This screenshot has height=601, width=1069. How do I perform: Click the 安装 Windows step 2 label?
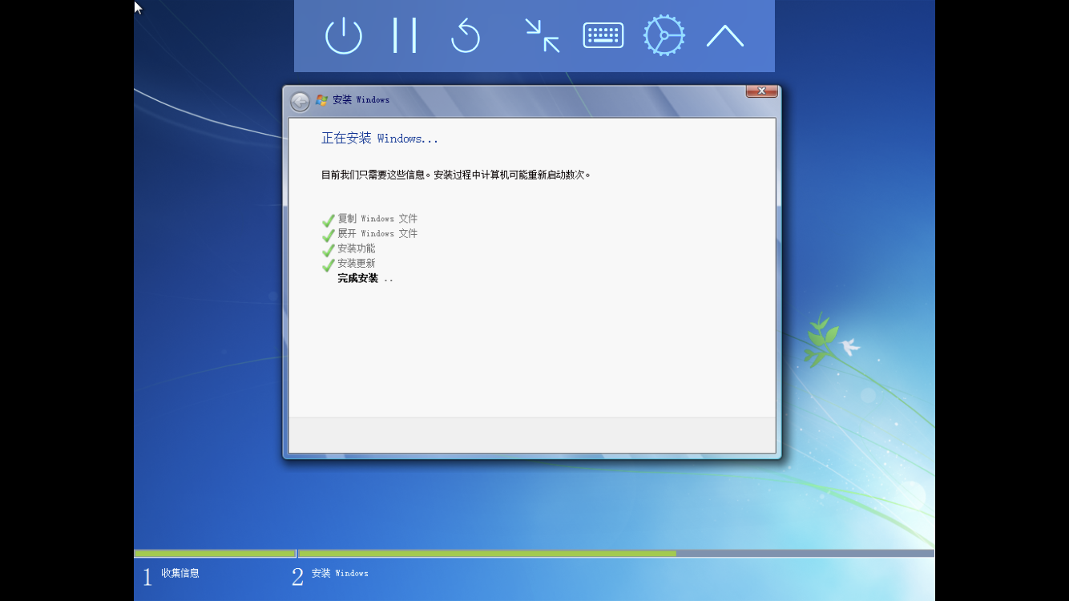click(x=340, y=573)
